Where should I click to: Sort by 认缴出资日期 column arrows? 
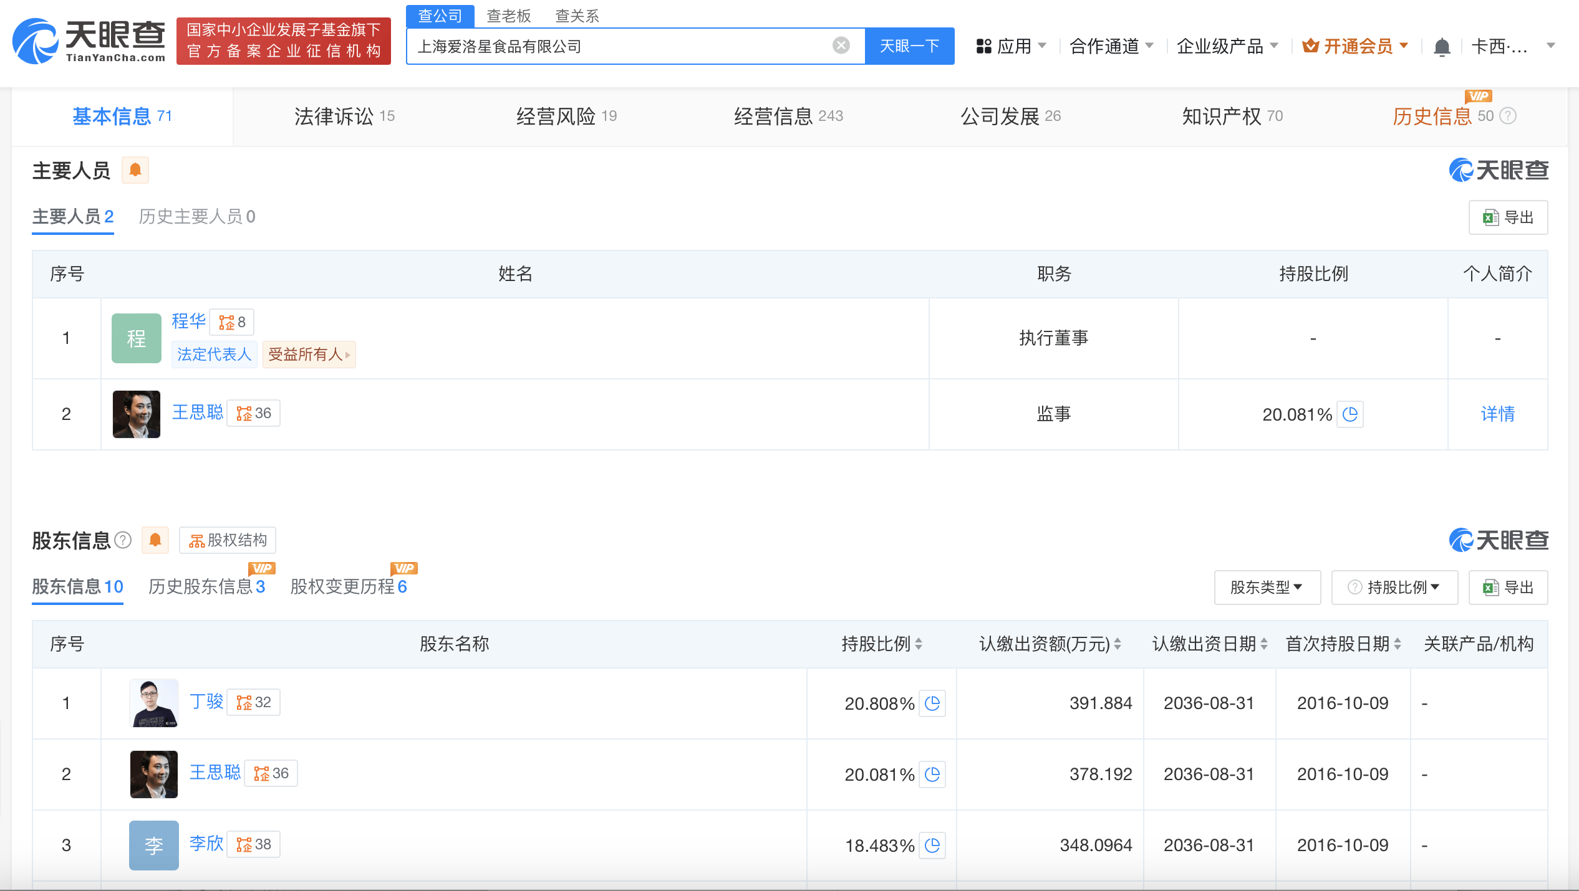[1264, 644]
